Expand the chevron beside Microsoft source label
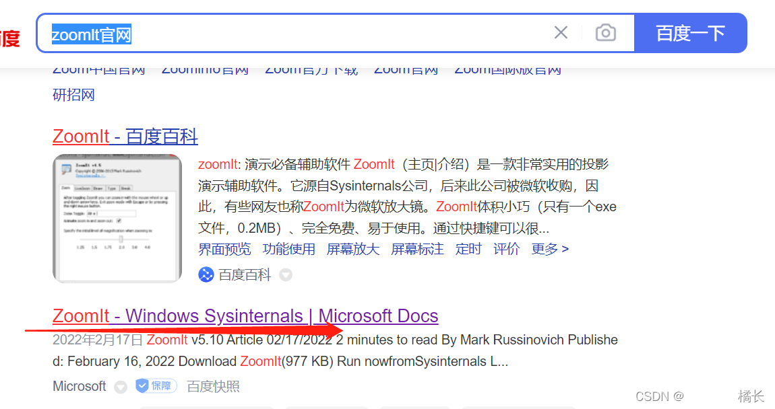The width and height of the screenshot is (775, 409). (120, 386)
